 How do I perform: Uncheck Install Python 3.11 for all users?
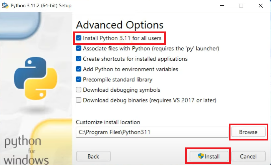point(78,38)
